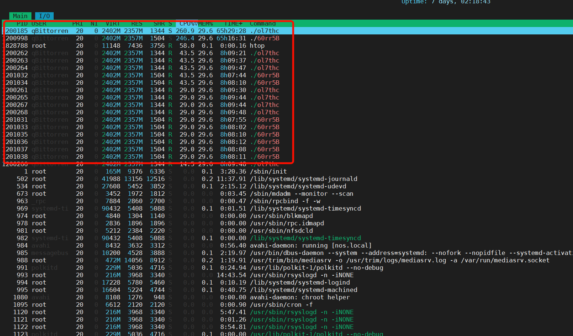Screen dimensions: 573x336
Task: Sort by the PID column header
Action: (22, 23)
